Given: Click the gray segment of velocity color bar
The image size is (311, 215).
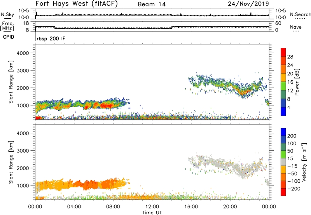Looking at the screenshot, I should pyautogui.click(x=283, y=162).
